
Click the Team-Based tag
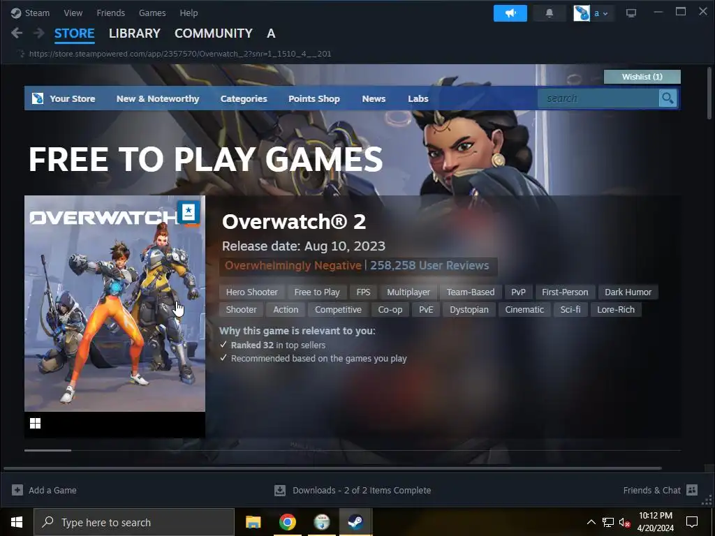coord(471,292)
